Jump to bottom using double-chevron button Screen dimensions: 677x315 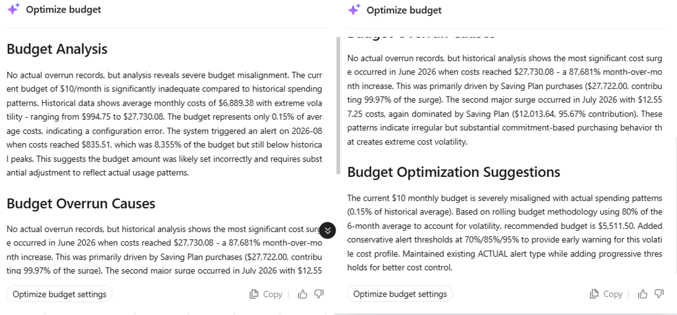point(328,230)
